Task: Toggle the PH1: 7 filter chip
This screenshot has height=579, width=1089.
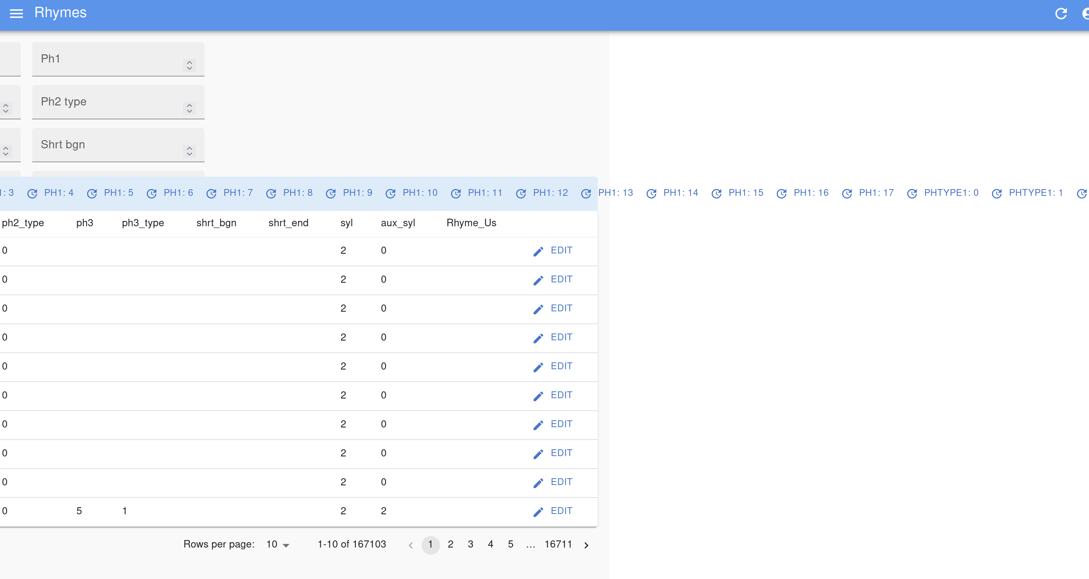Action: [238, 193]
